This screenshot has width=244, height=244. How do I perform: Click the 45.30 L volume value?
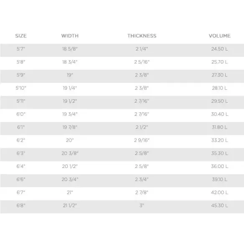(219, 206)
